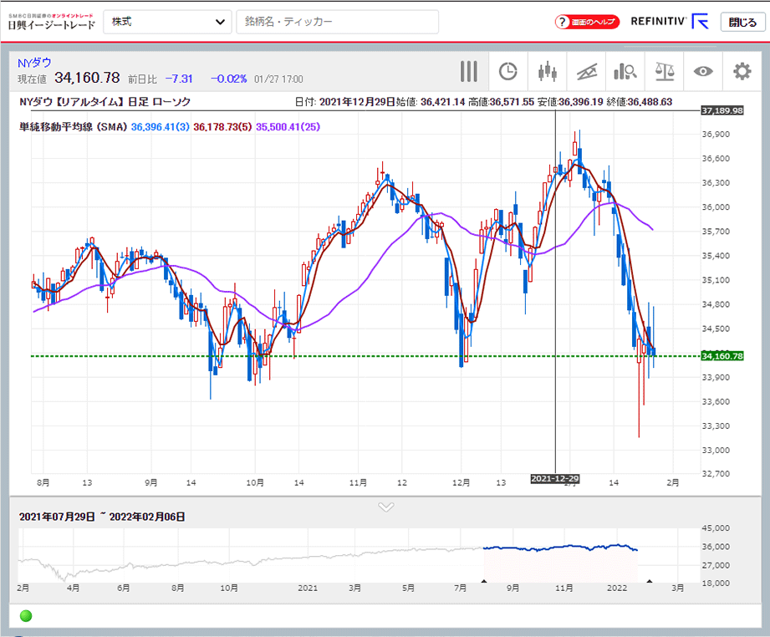The width and height of the screenshot is (770, 637).
Task: Click the three vertical bars toolbar handle
Action: pos(469,72)
